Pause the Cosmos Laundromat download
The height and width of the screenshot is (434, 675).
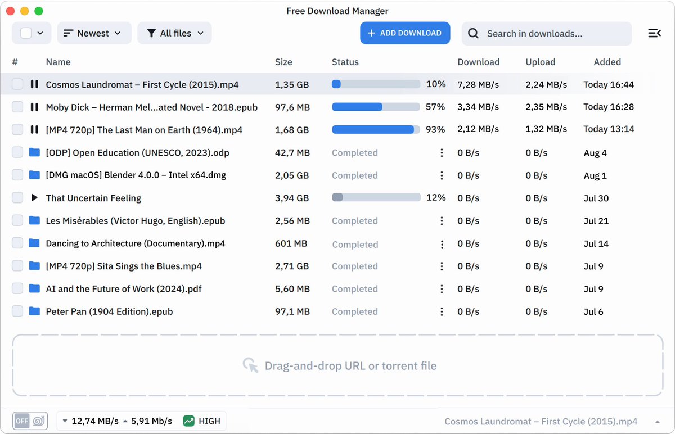(34, 84)
